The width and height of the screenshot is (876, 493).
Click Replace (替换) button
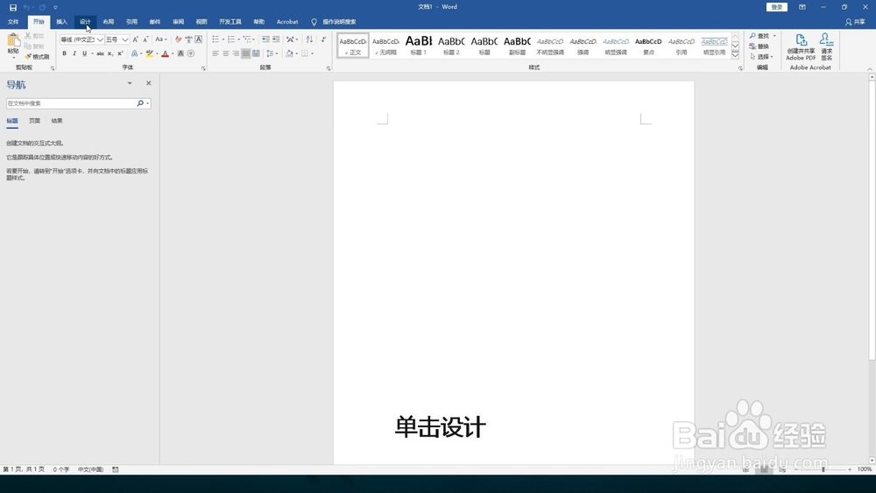coord(759,46)
